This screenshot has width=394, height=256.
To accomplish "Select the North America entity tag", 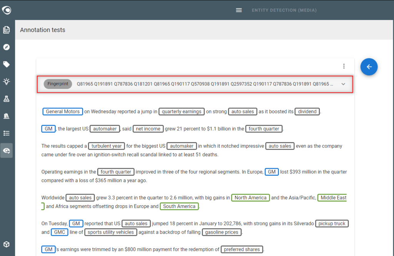I will [250, 198].
